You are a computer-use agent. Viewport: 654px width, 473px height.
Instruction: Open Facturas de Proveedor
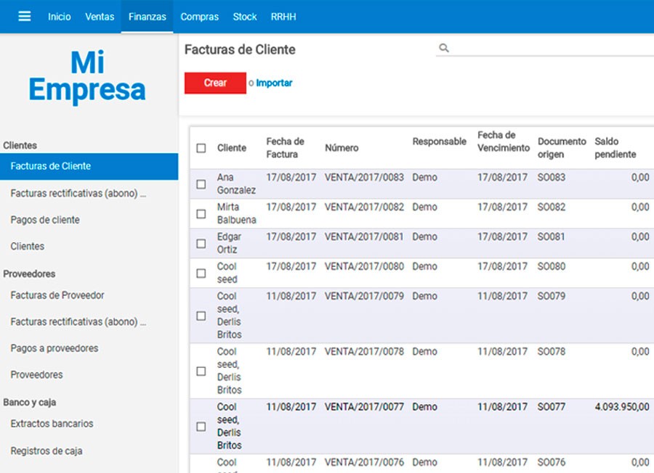click(x=57, y=295)
